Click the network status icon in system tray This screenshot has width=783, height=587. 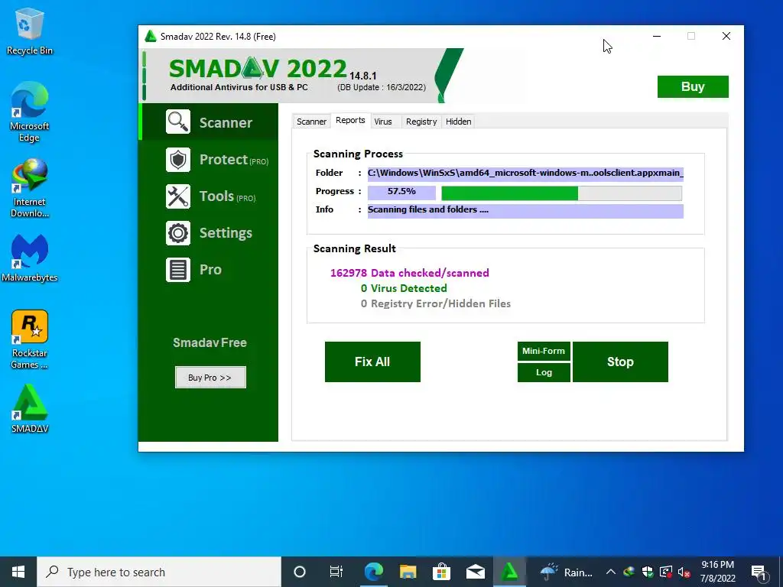[x=666, y=572]
